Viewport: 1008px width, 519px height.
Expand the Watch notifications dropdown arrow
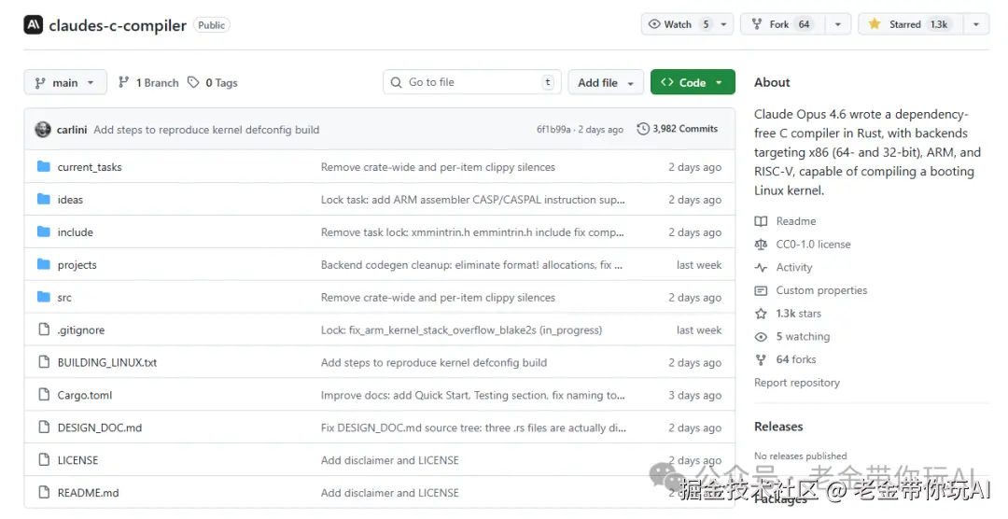pyautogui.click(x=724, y=24)
